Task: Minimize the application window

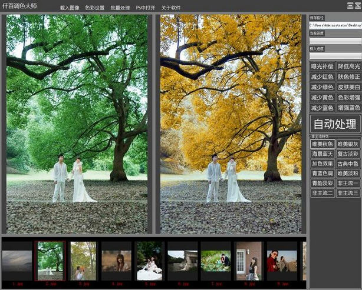Action: 349,5
